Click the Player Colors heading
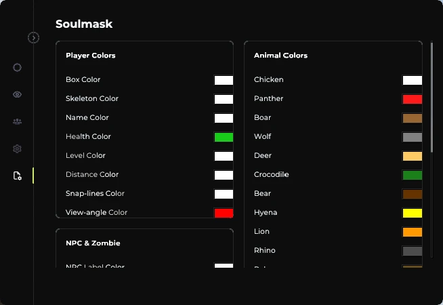 pyautogui.click(x=90, y=56)
